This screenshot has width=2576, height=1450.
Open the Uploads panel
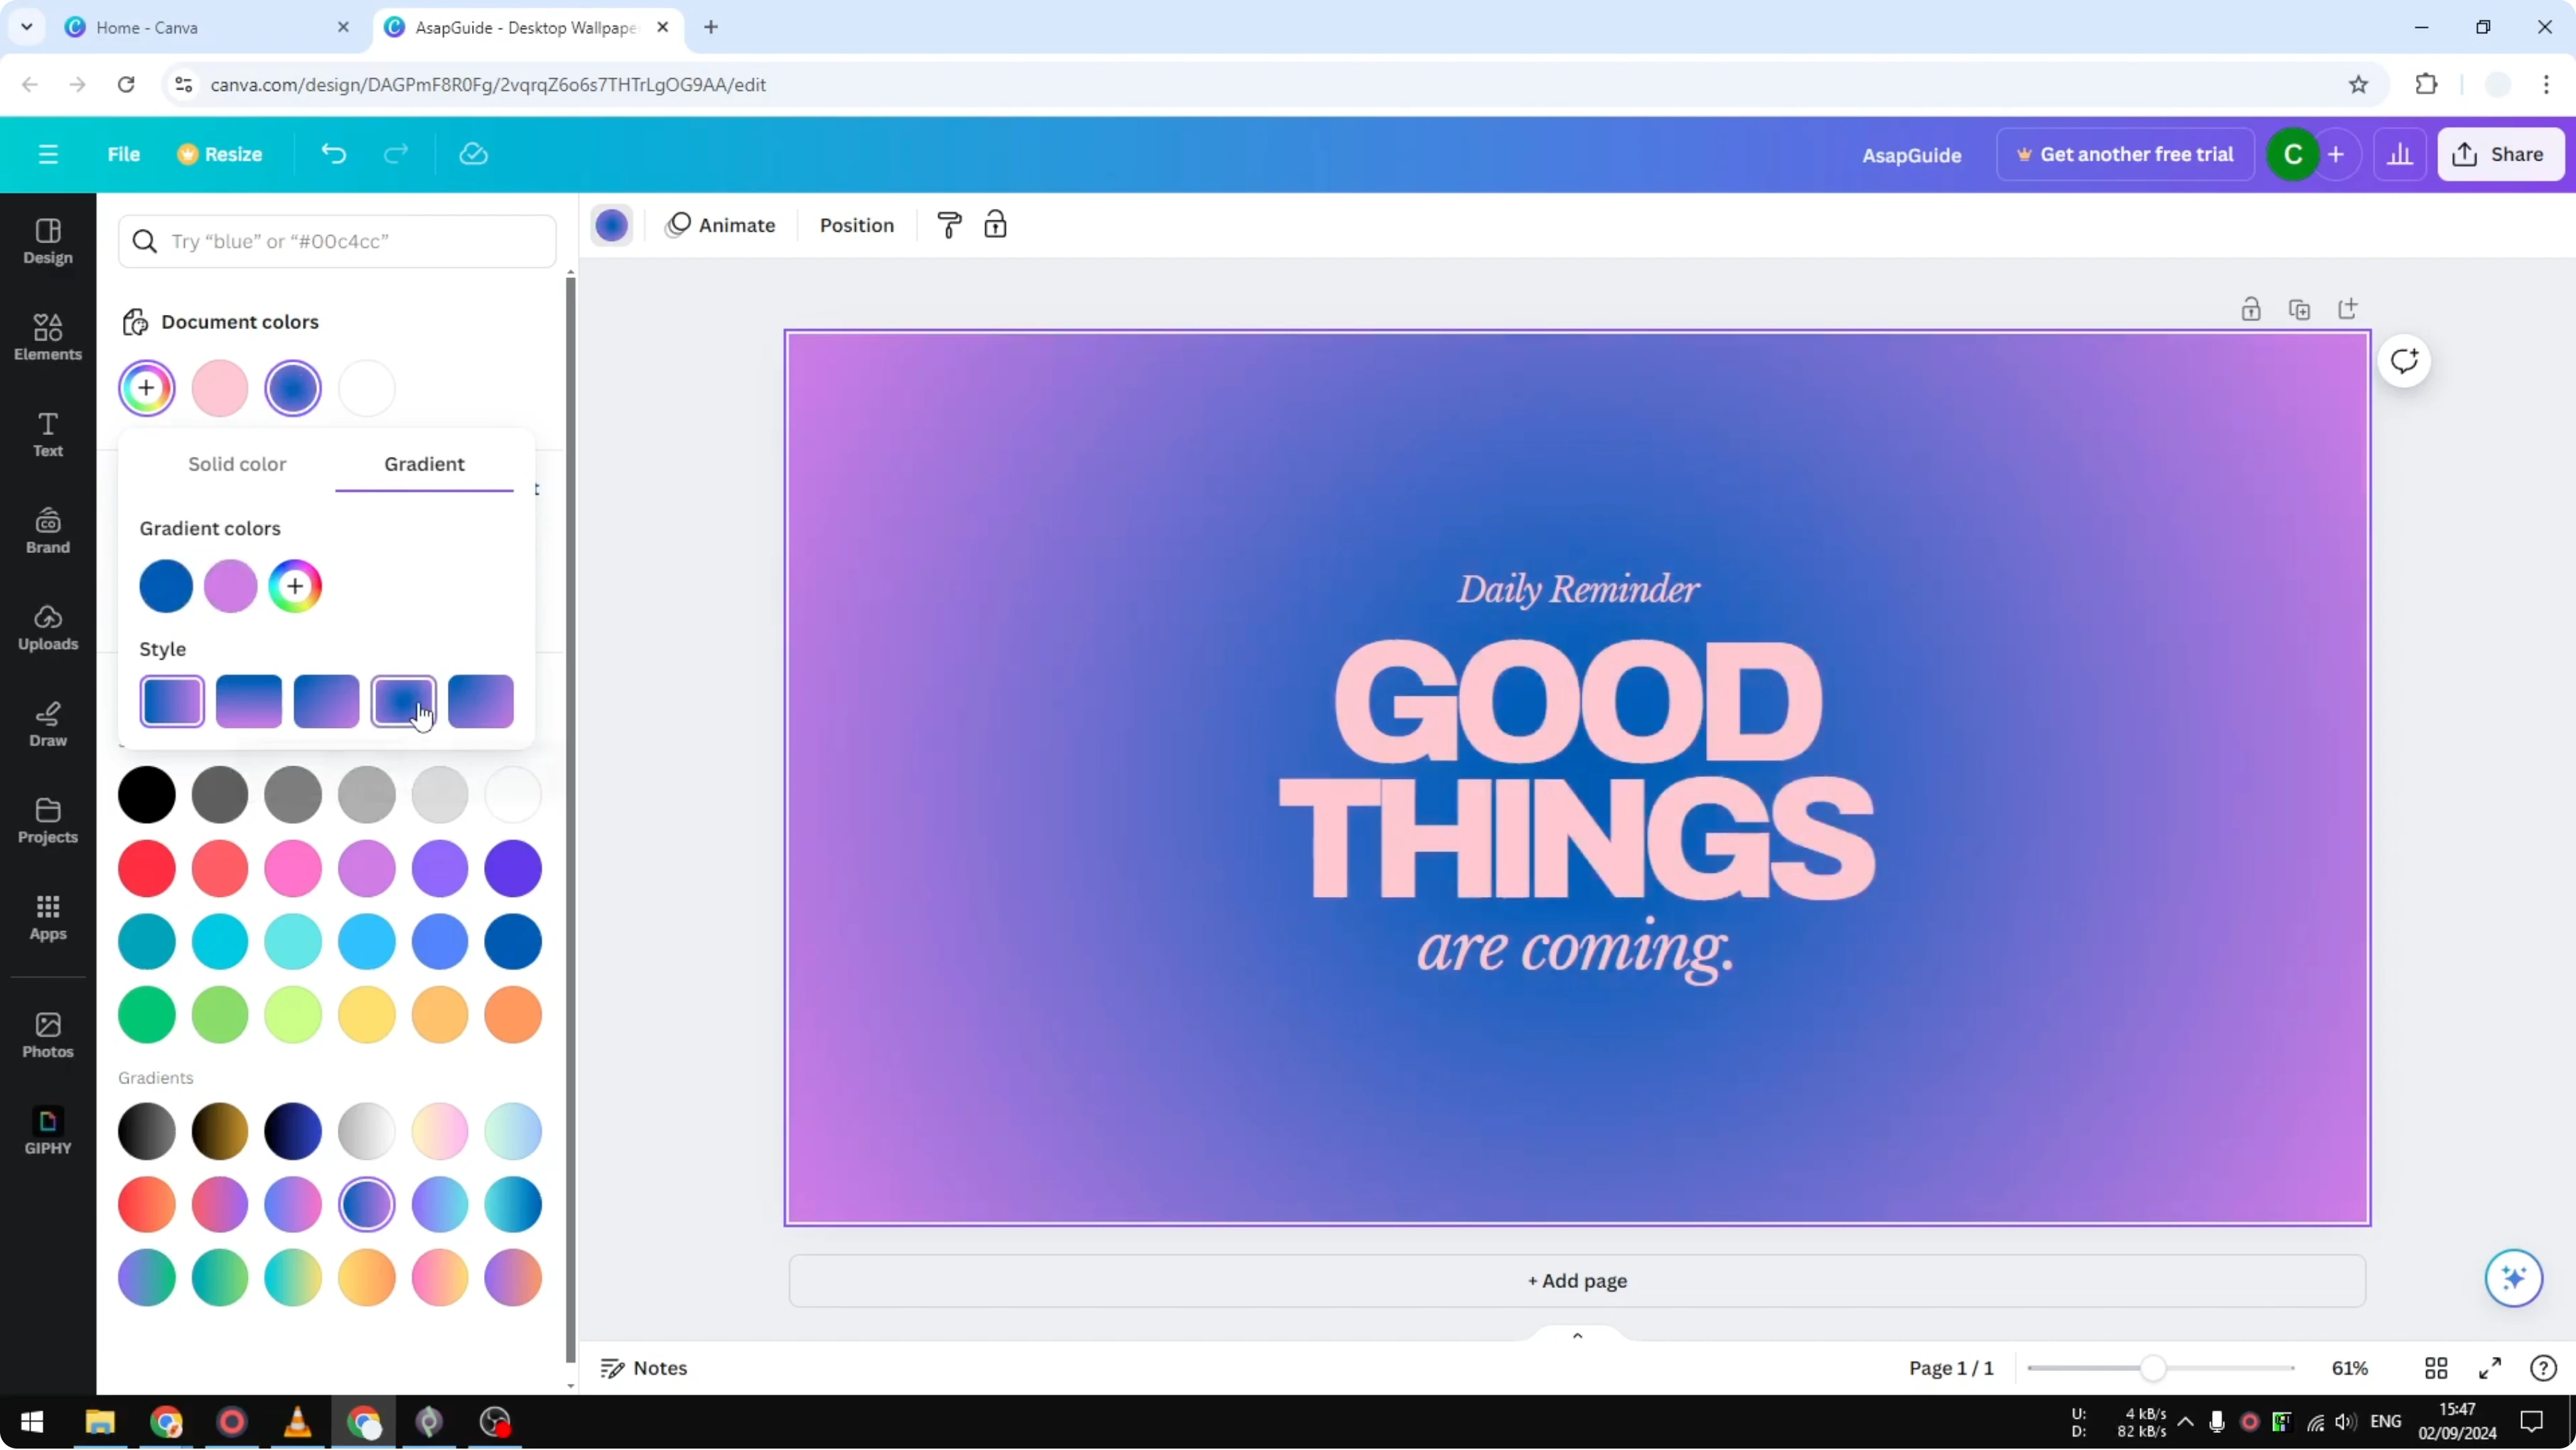(48, 627)
